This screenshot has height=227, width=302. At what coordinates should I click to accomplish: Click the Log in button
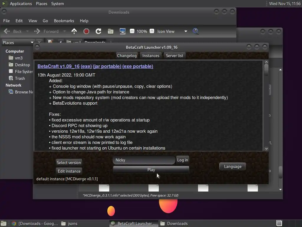point(183,160)
